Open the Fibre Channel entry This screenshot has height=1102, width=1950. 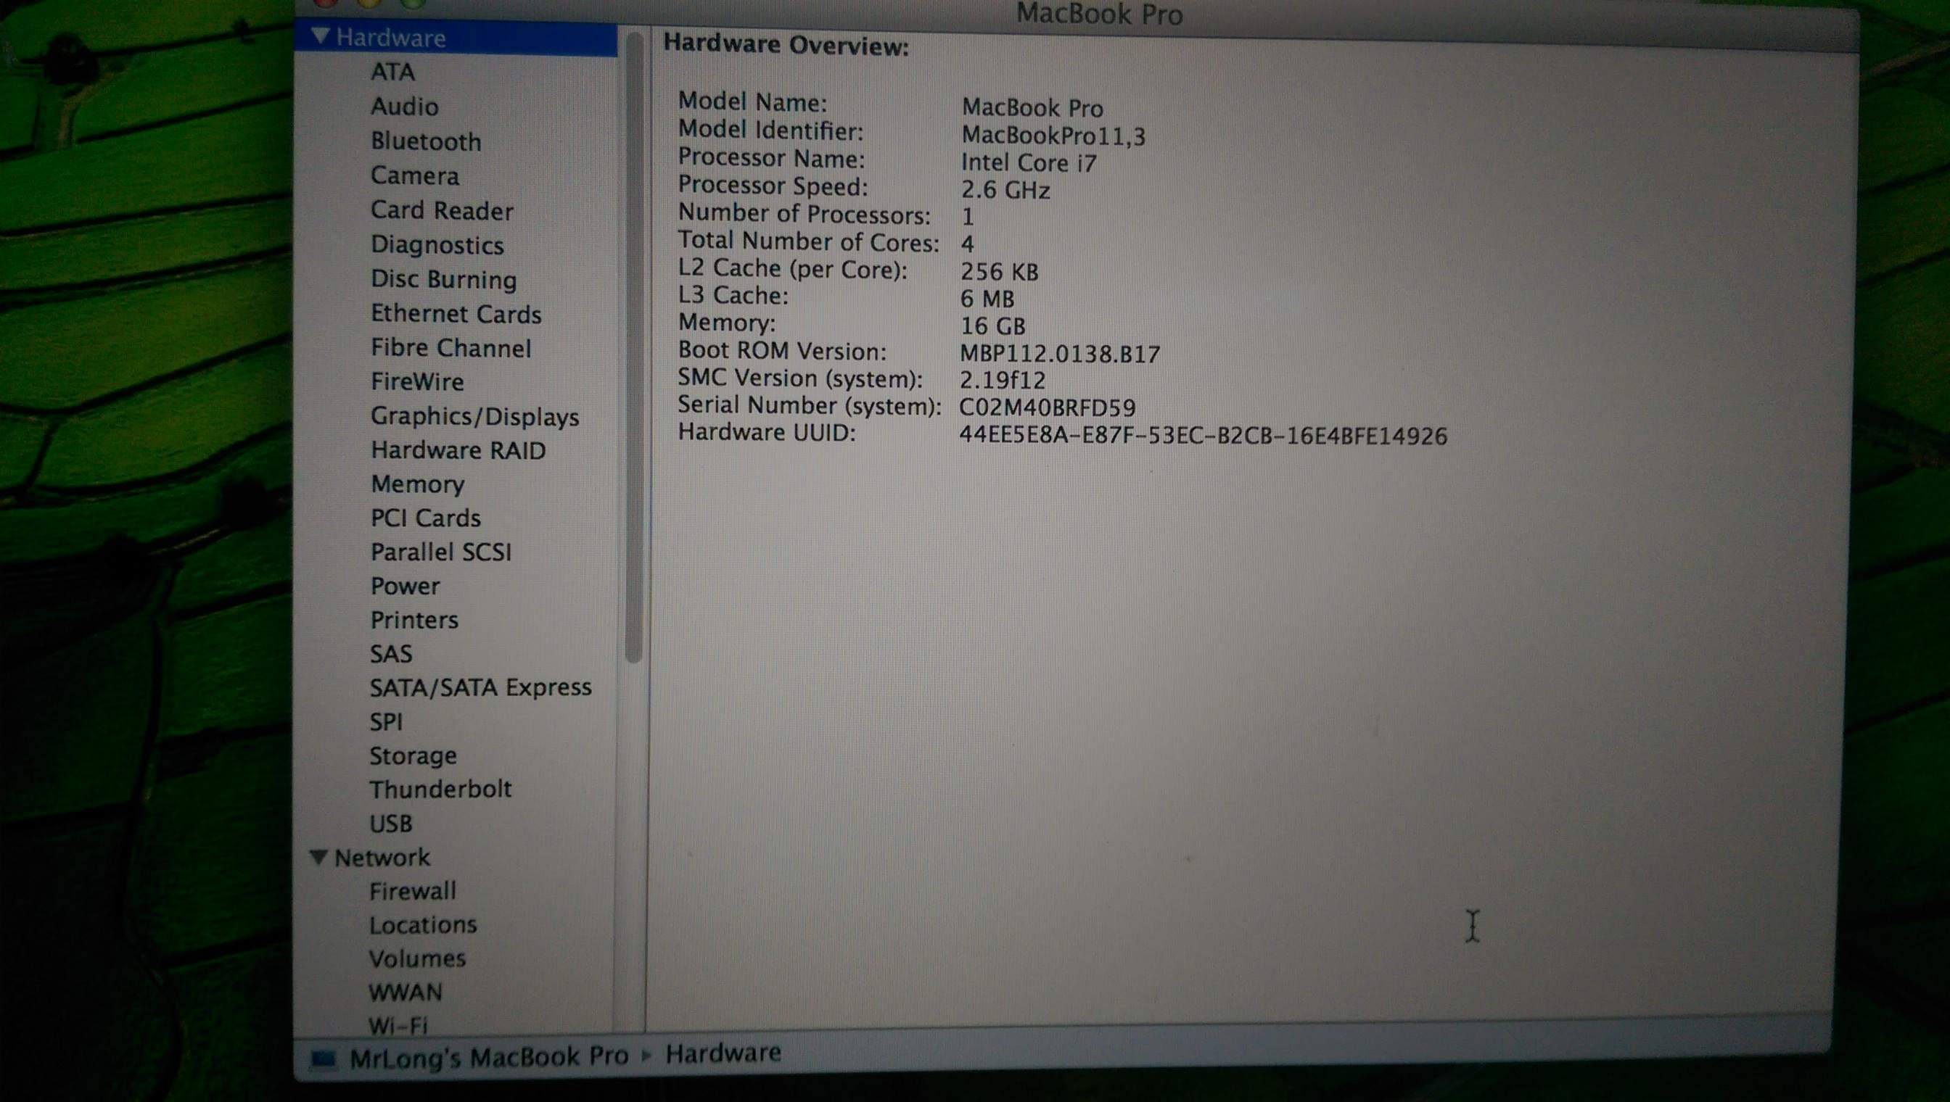point(451,348)
